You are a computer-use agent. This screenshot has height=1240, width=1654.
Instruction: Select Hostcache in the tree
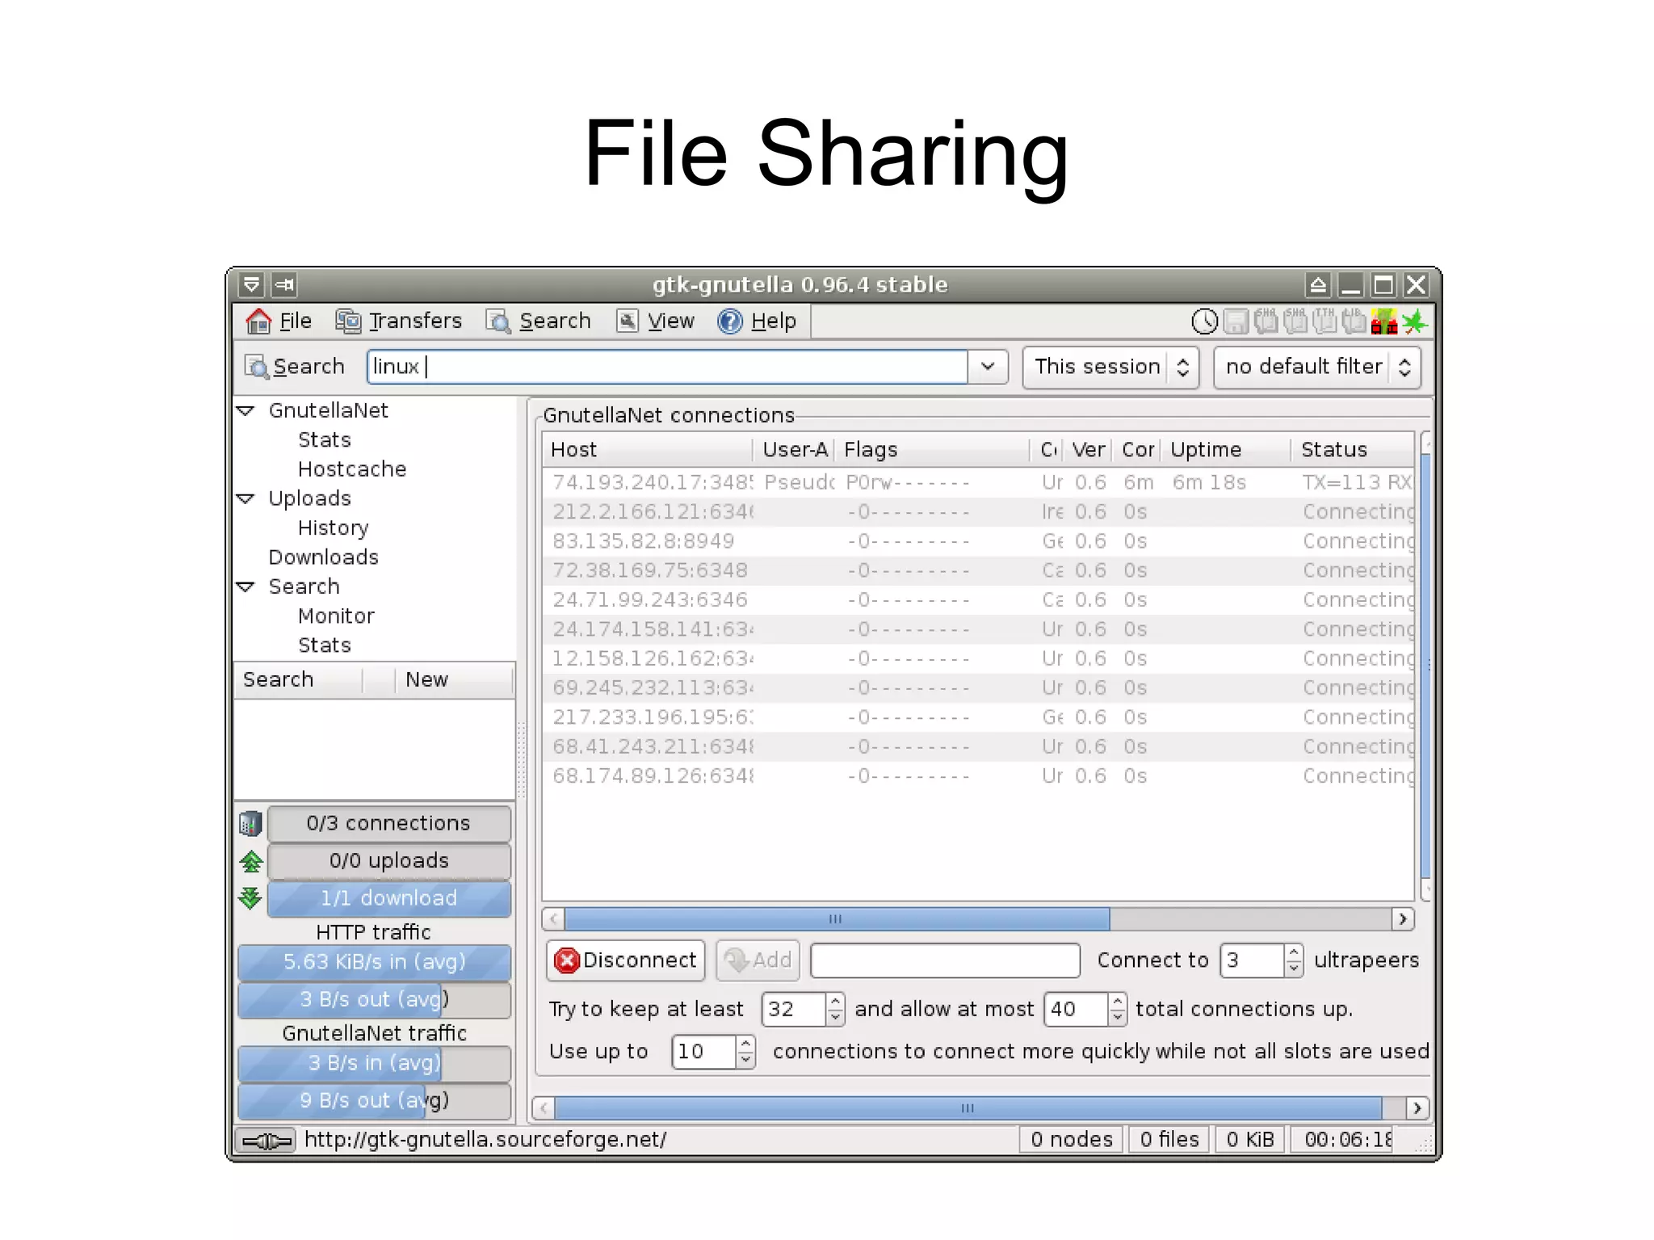(352, 469)
